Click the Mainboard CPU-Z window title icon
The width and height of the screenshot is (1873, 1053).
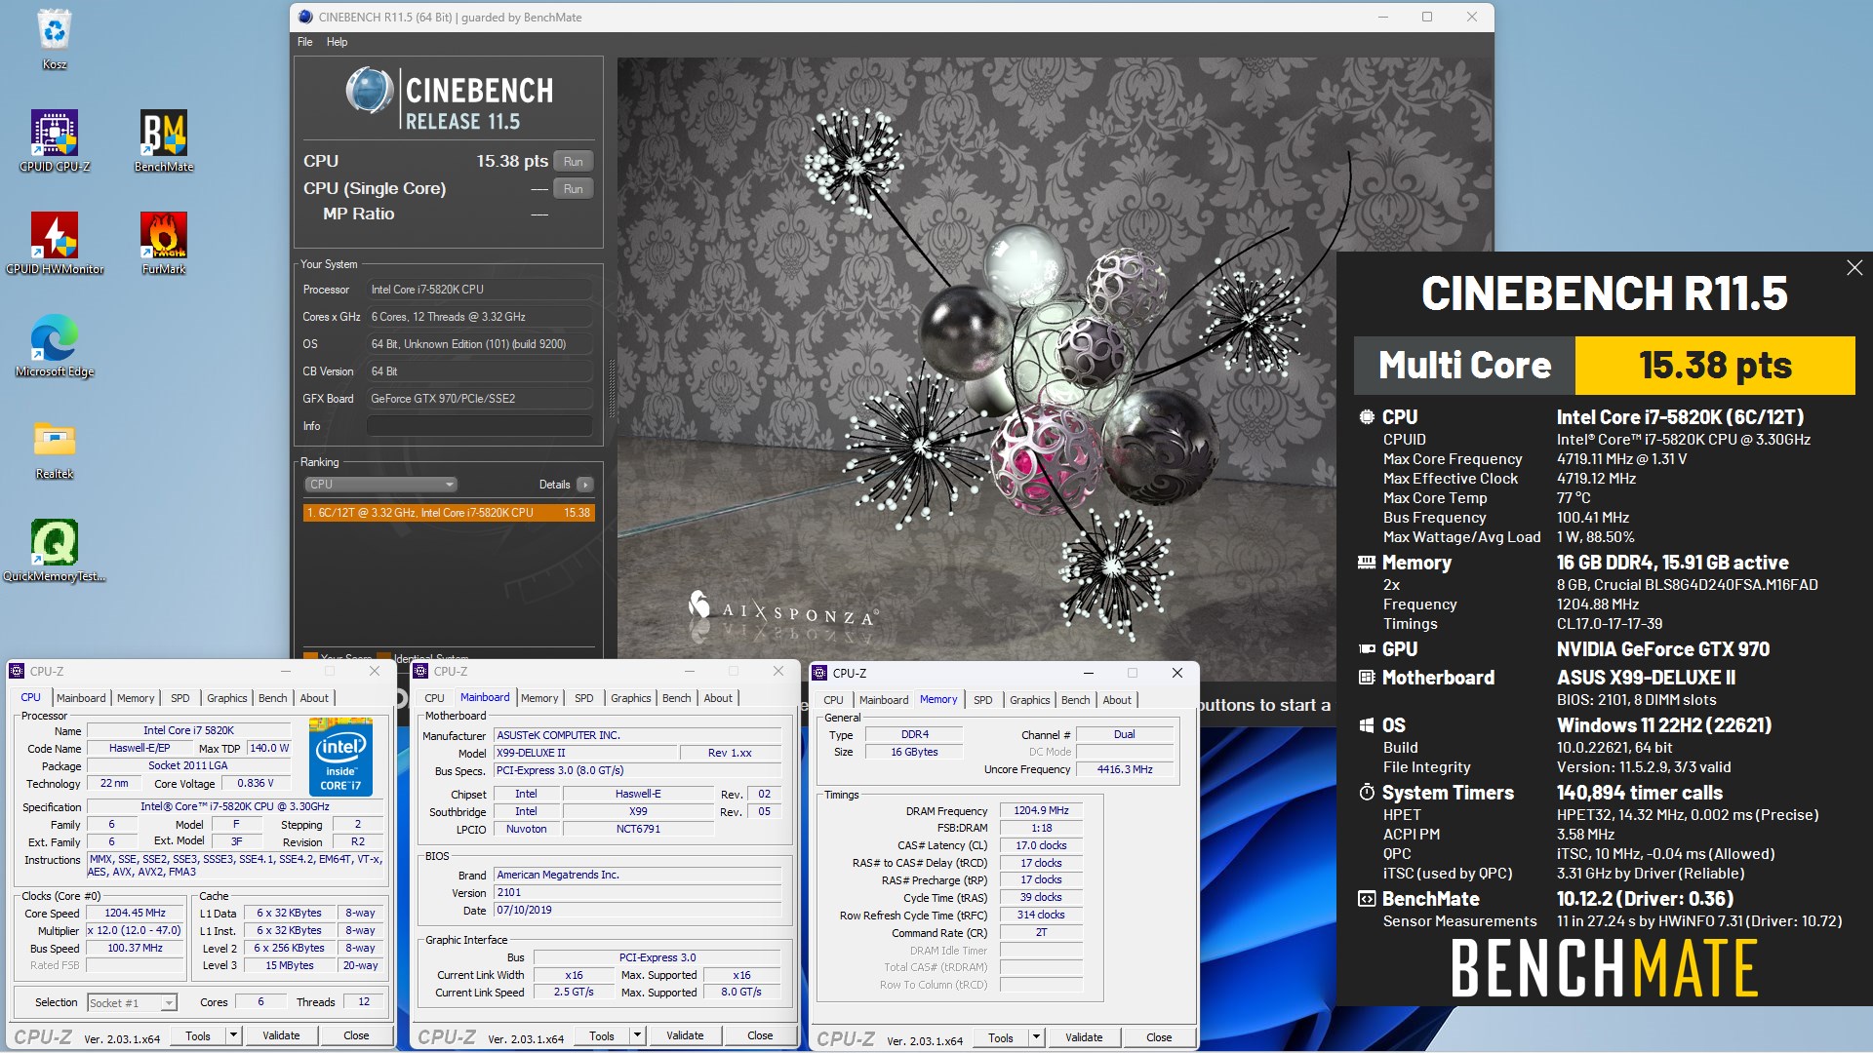420,671
